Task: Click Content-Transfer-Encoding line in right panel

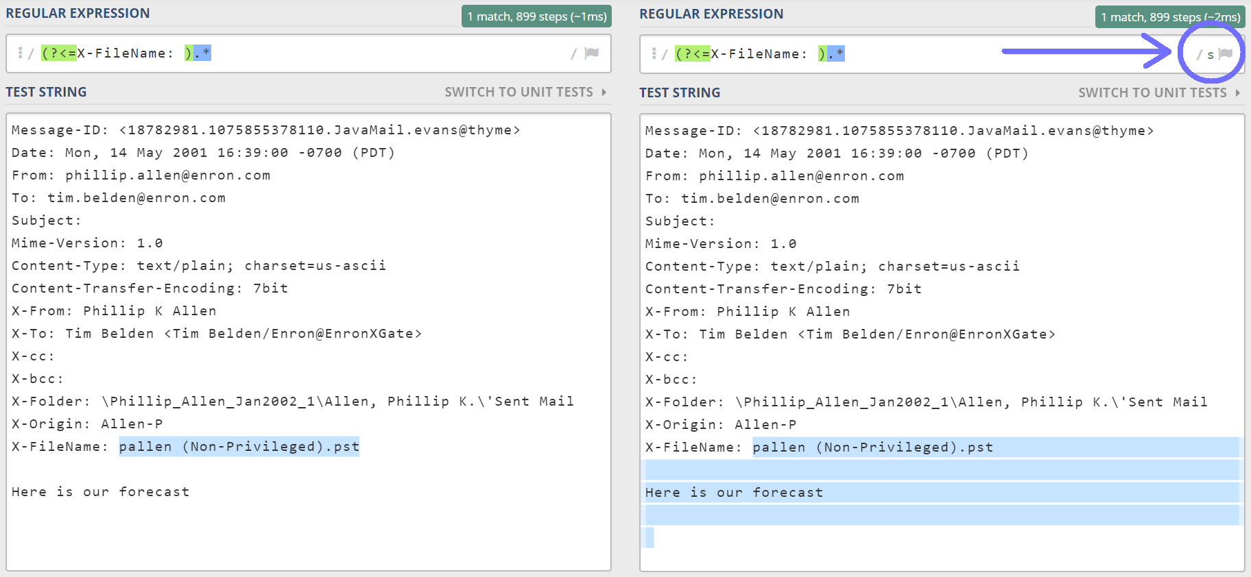Action: coord(783,288)
